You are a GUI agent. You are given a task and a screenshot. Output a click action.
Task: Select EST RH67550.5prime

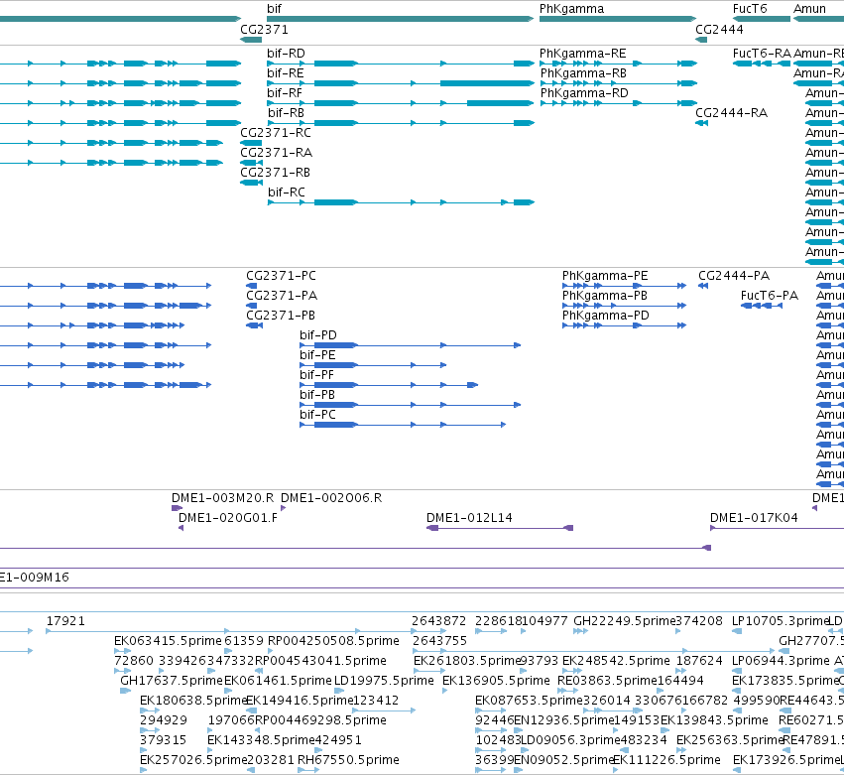click(x=308, y=770)
